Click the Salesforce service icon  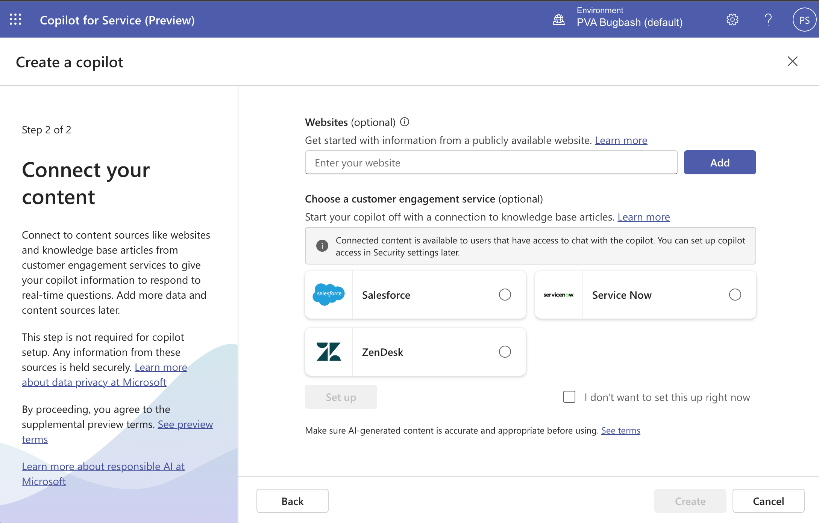coord(329,294)
